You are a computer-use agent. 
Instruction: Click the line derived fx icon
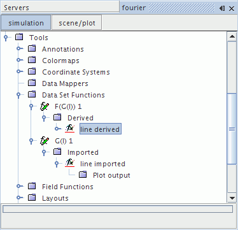click(x=70, y=129)
